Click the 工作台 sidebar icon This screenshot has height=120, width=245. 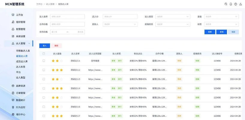(x=13, y=15)
